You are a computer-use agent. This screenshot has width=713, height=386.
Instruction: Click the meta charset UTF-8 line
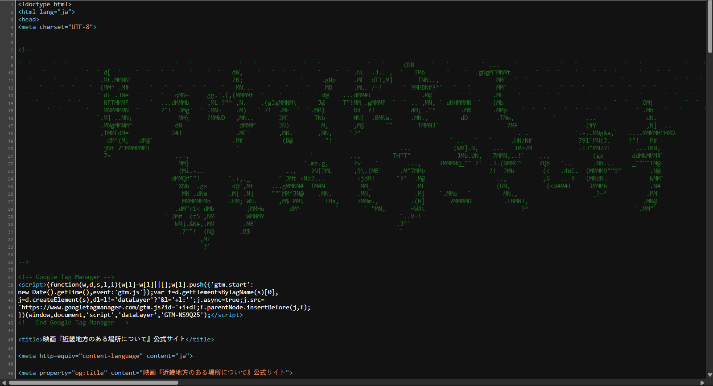tap(57, 27)
